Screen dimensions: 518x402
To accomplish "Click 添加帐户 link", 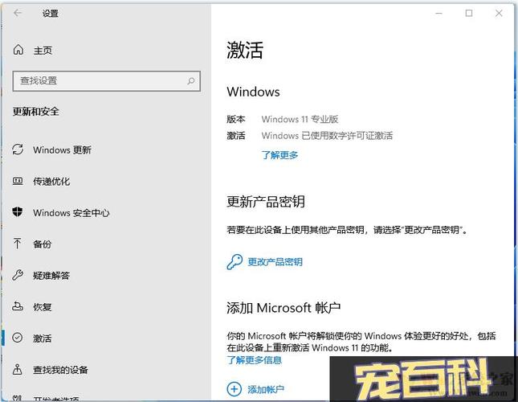I will pyautogui.click(x=266, y=389).
